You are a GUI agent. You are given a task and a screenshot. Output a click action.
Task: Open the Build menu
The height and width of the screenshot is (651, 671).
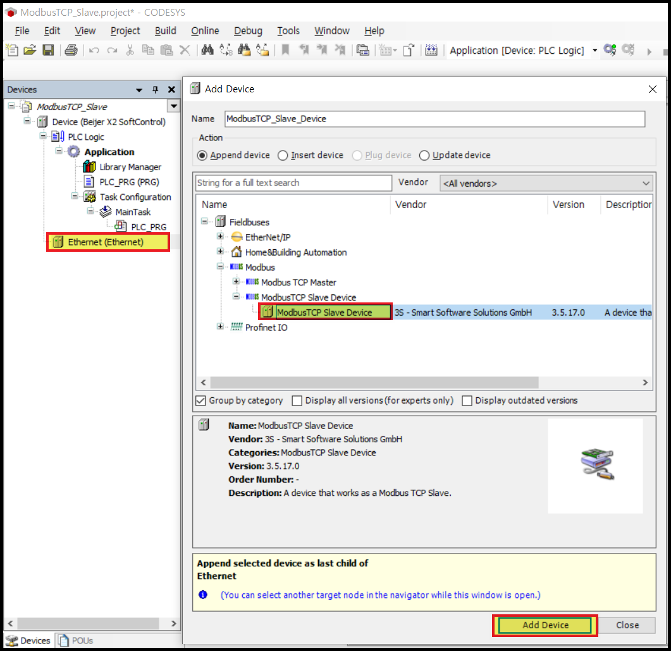pos(165,31)
